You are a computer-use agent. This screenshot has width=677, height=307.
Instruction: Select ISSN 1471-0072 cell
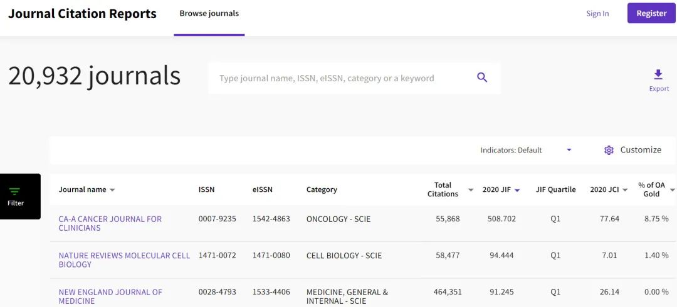217,255
